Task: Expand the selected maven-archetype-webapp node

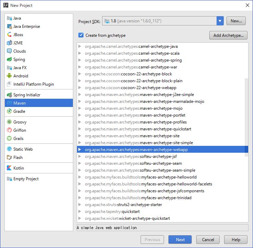Action: 79,150
